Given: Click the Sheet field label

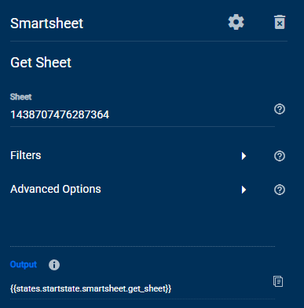Looking at the screenshot, I should tap(20, 97).
